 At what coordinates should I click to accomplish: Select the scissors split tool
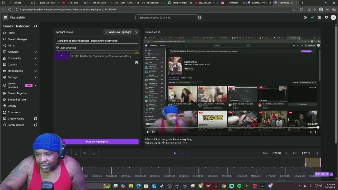pyautogui.click(x=85, y=153)
